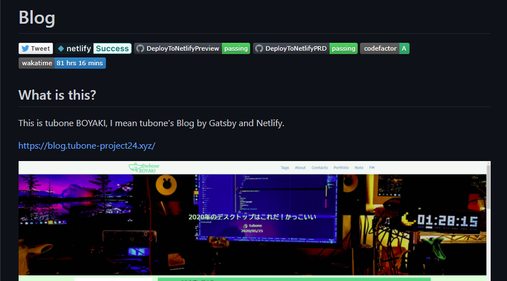Screen dimensions: 507x281
Task: Select Portfolio in the blog preview navigation
Action: coord(341,168)
